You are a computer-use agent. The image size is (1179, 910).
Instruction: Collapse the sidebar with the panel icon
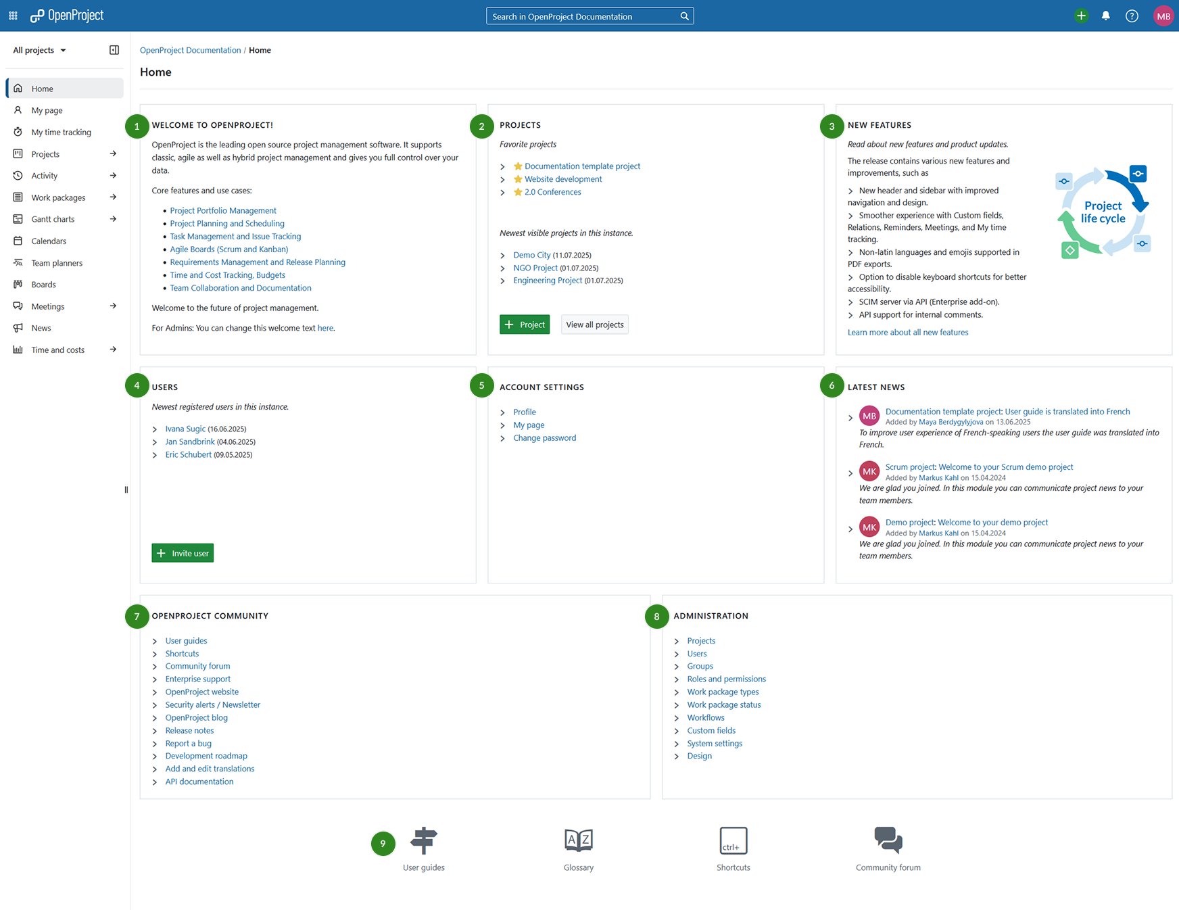tap(114, 50)
